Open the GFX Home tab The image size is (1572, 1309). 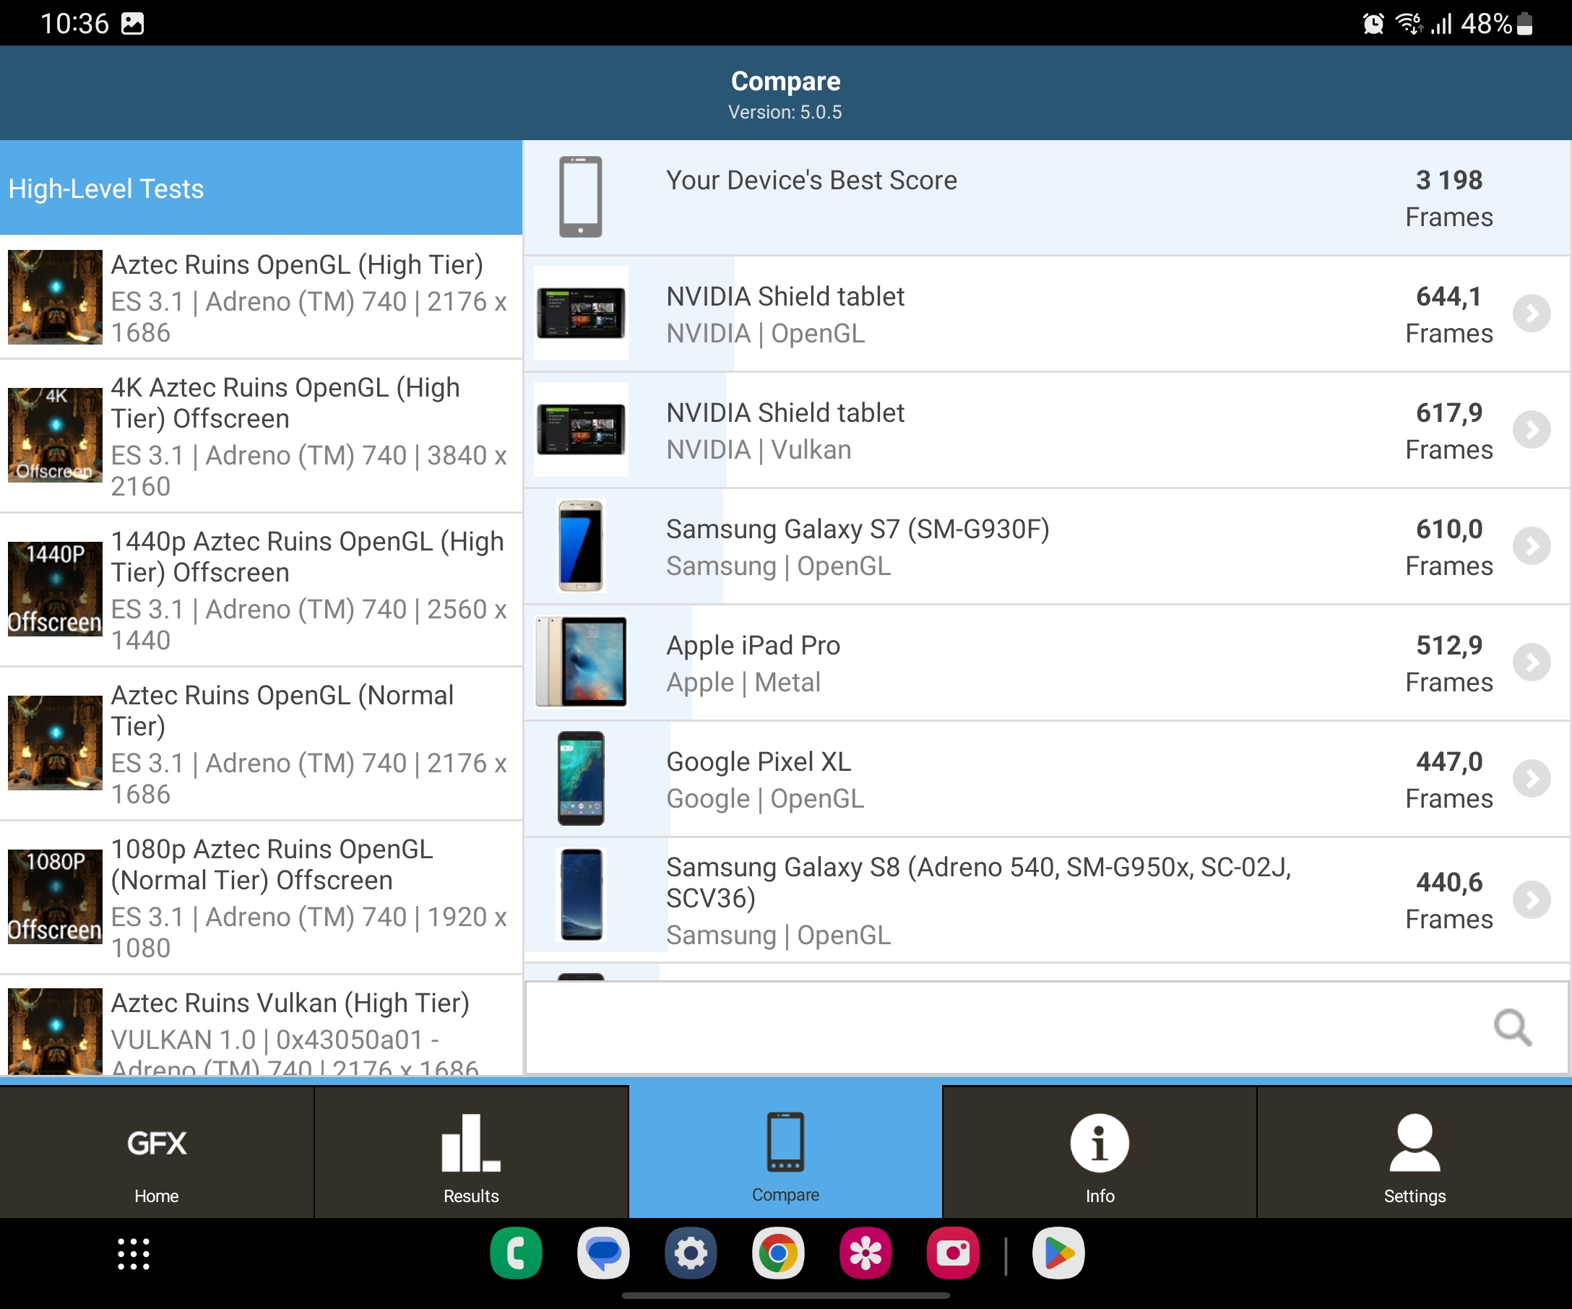coord(157,1154)
